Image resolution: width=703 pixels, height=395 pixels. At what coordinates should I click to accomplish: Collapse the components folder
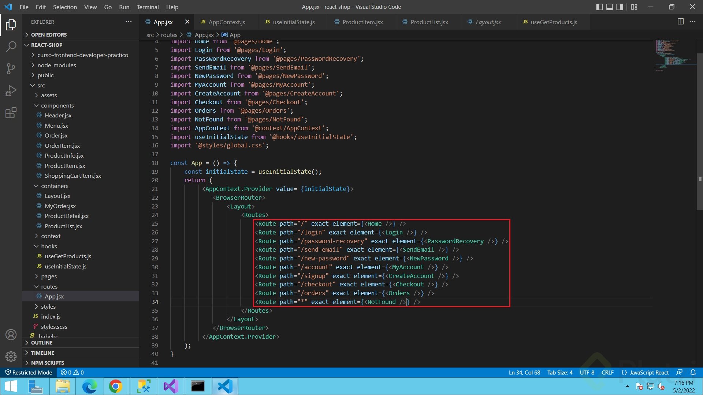pos(57,105)
